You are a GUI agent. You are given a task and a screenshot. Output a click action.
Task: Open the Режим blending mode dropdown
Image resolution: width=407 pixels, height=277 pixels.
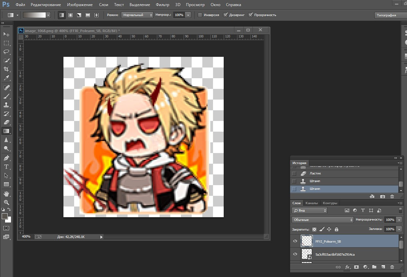(x=137, y=15)
